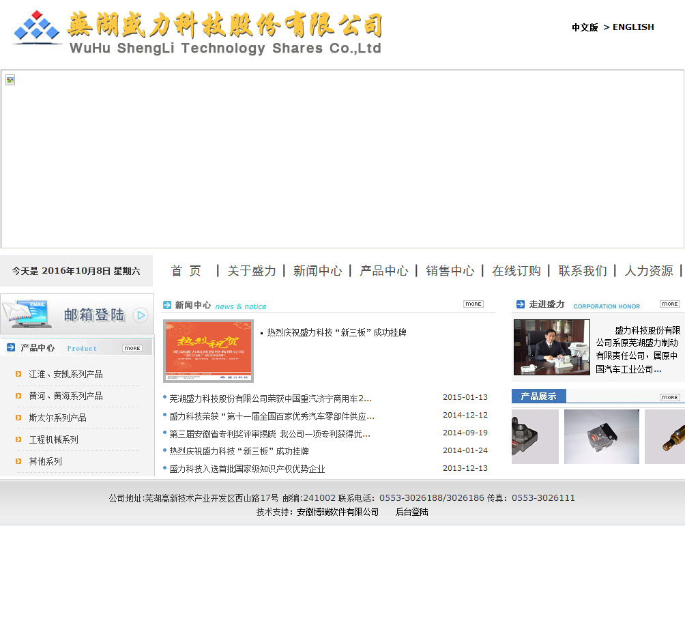Image resolution: width=685 pixels, height=623 pixels.
Task: Click the orange bullet icon for 工程机械系列
Action: pyautogui.click(x=18, y=439)
